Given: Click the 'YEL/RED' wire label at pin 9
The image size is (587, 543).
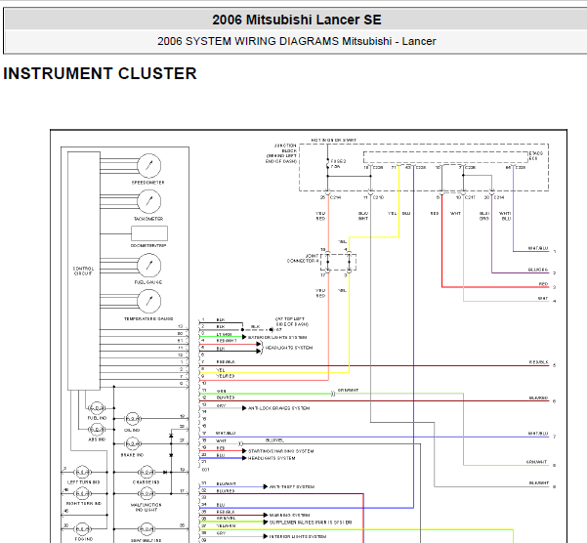Looking at the screenshot, I should pyautogui.click(x=226, y=376).
